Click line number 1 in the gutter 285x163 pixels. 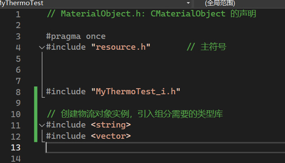(18, 14)
